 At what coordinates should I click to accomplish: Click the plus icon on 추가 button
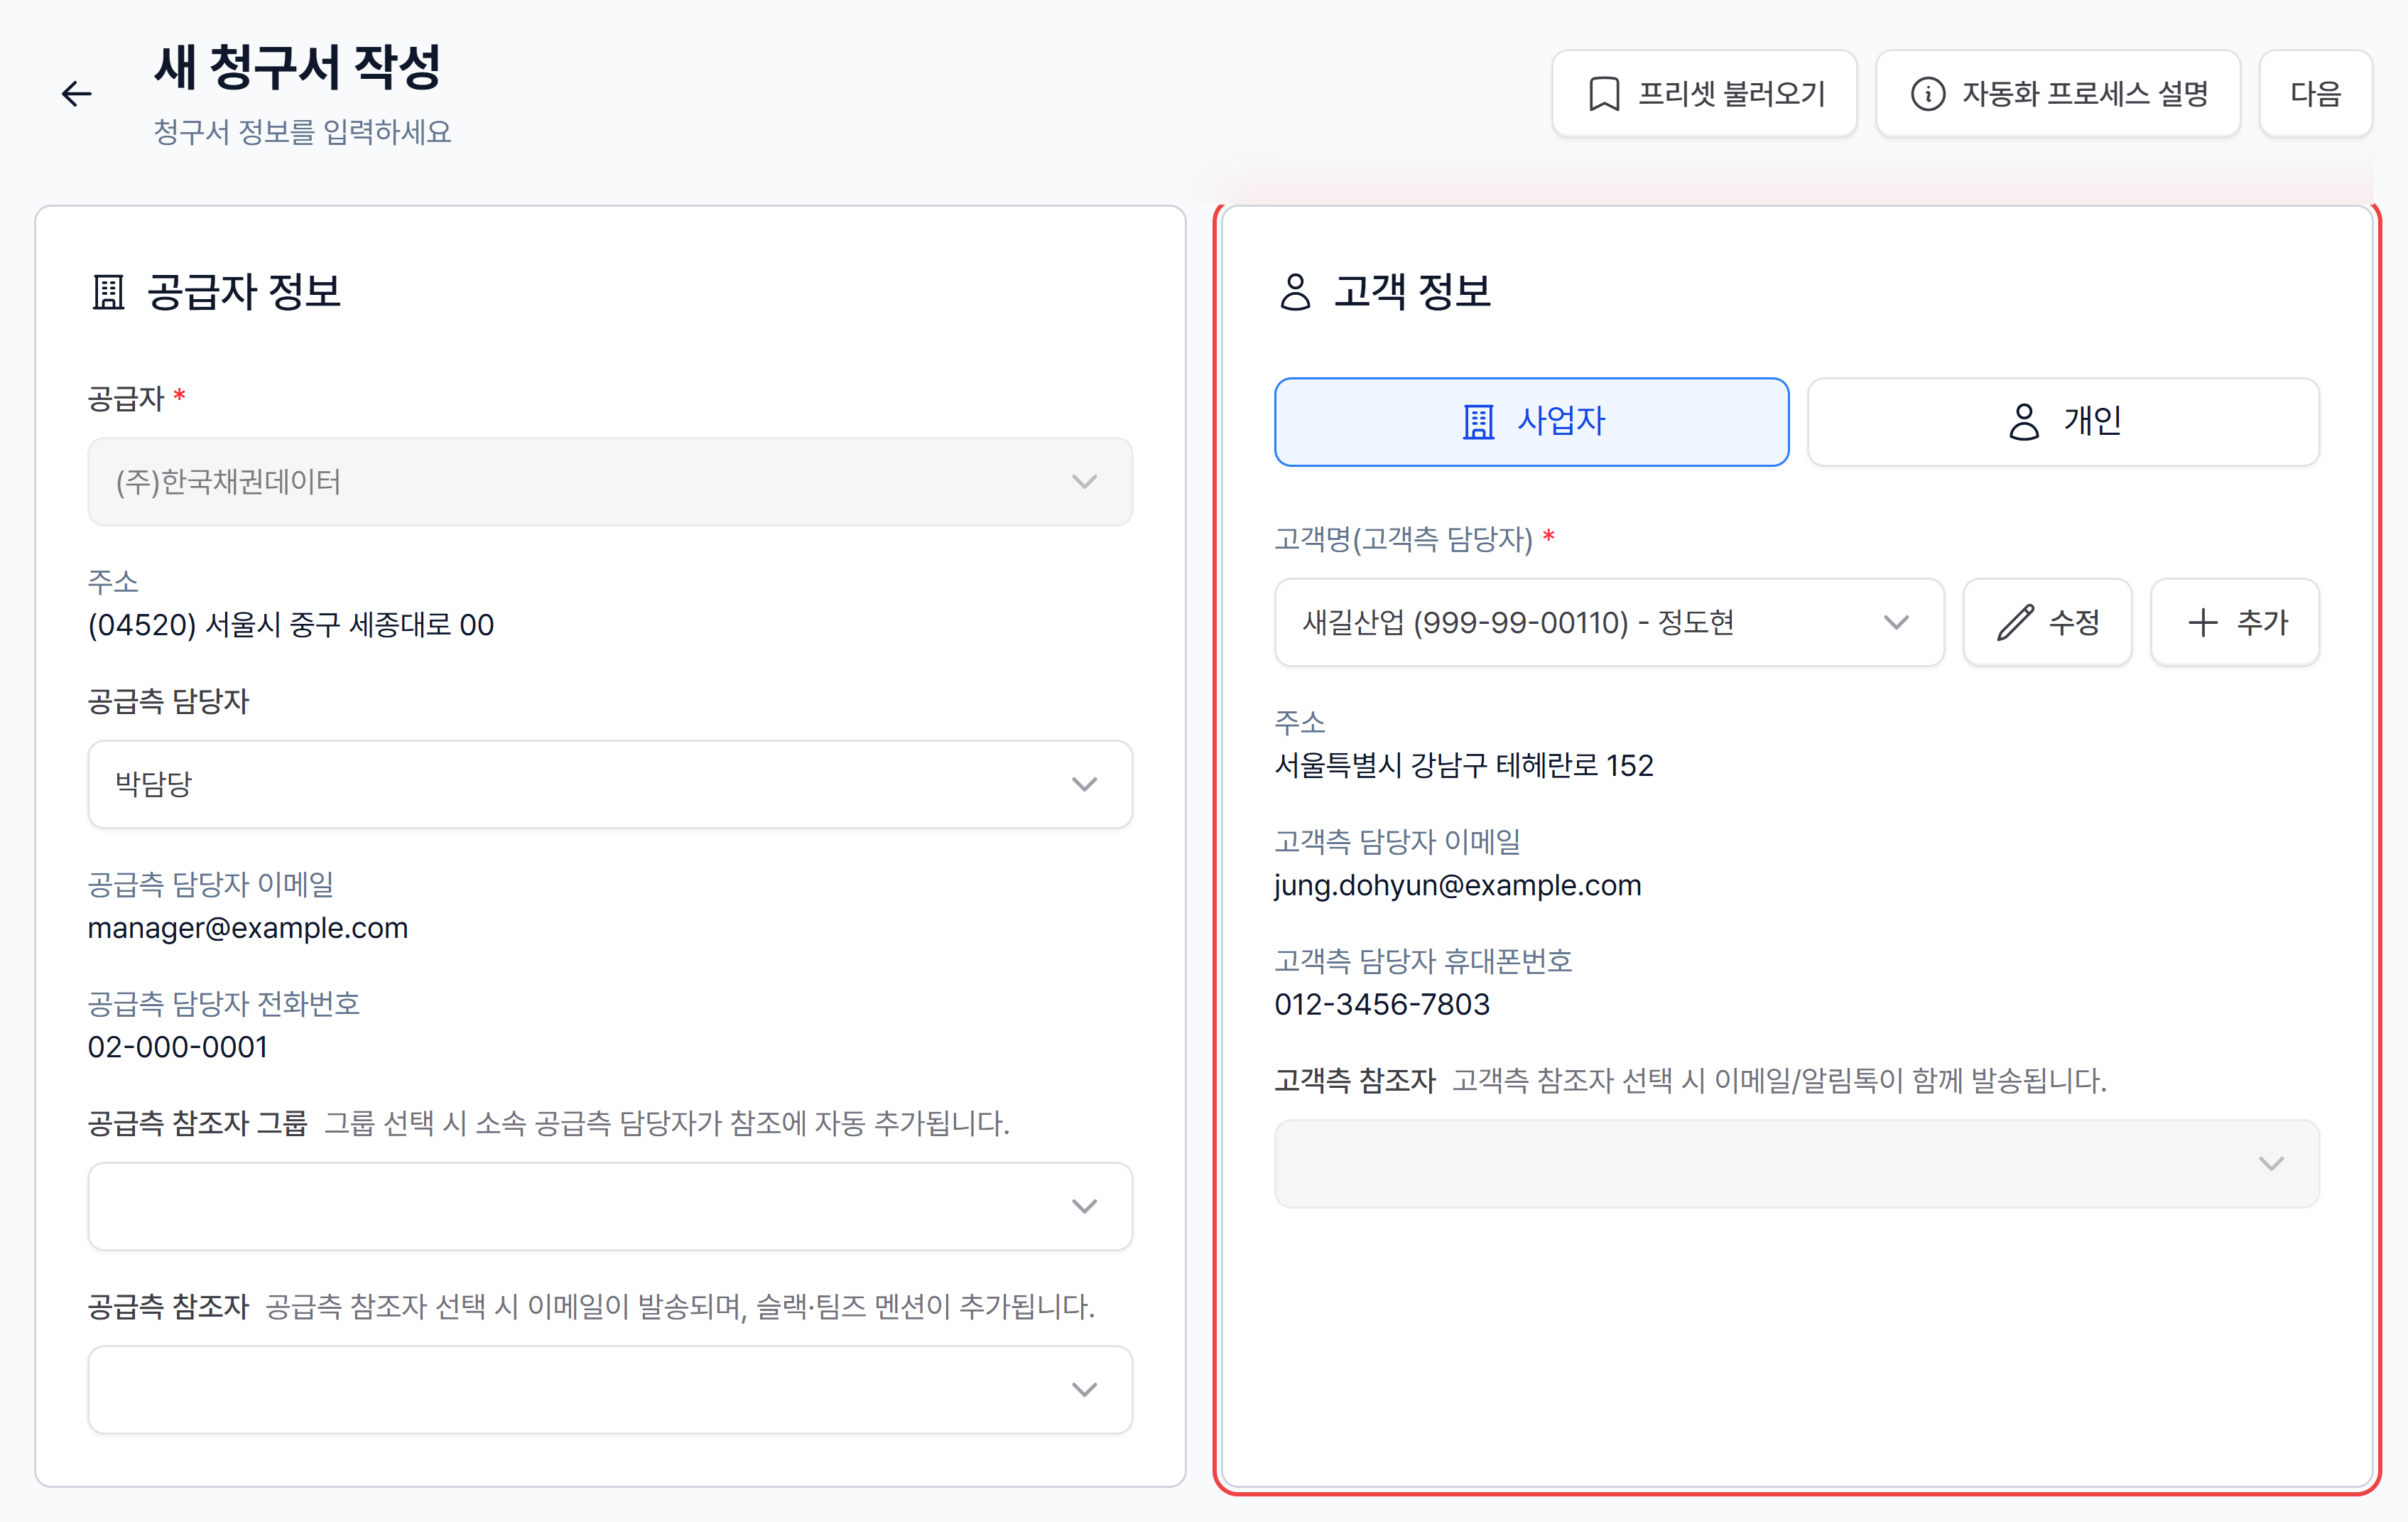(x=2203, y=622)
